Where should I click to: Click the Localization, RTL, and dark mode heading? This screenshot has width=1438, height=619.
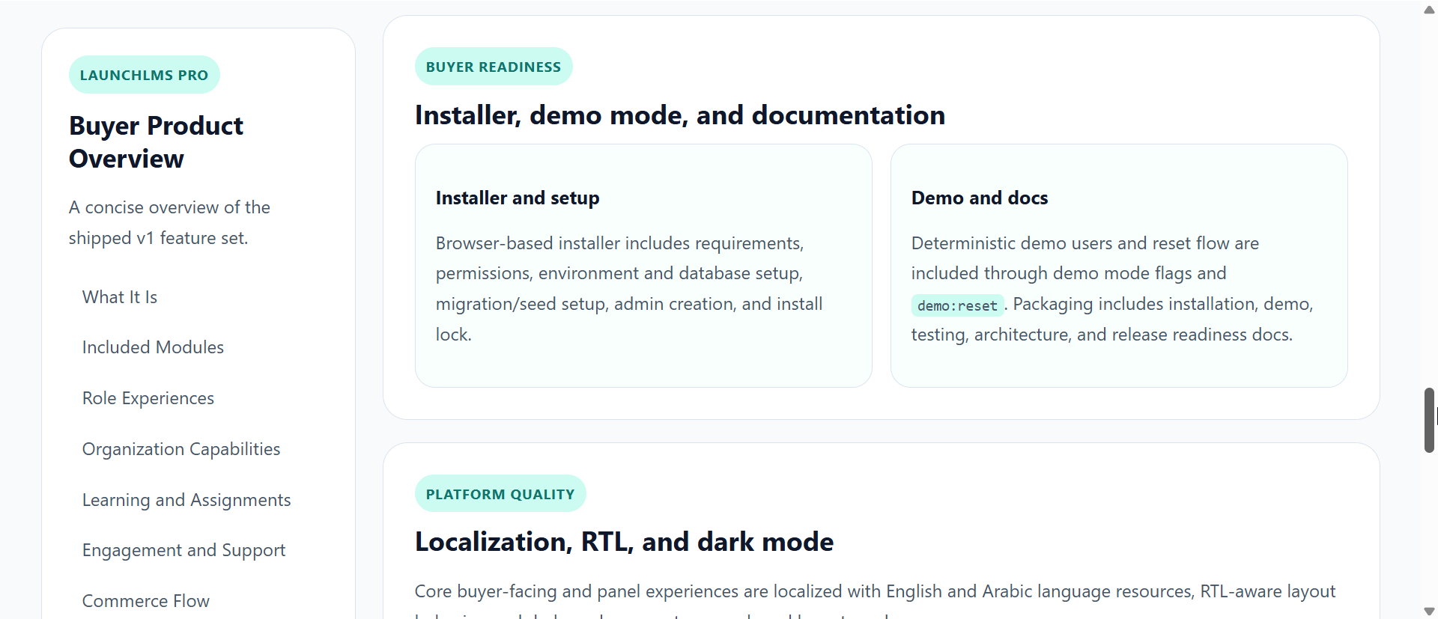pyautogui.click(x=624, y=542)
